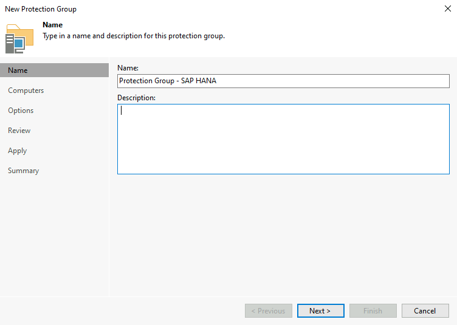Image resolution: width=457 pixels, height=325 pixels.
Task: Click the "New Protection Group" window title
Action: (x=41, y=9)
